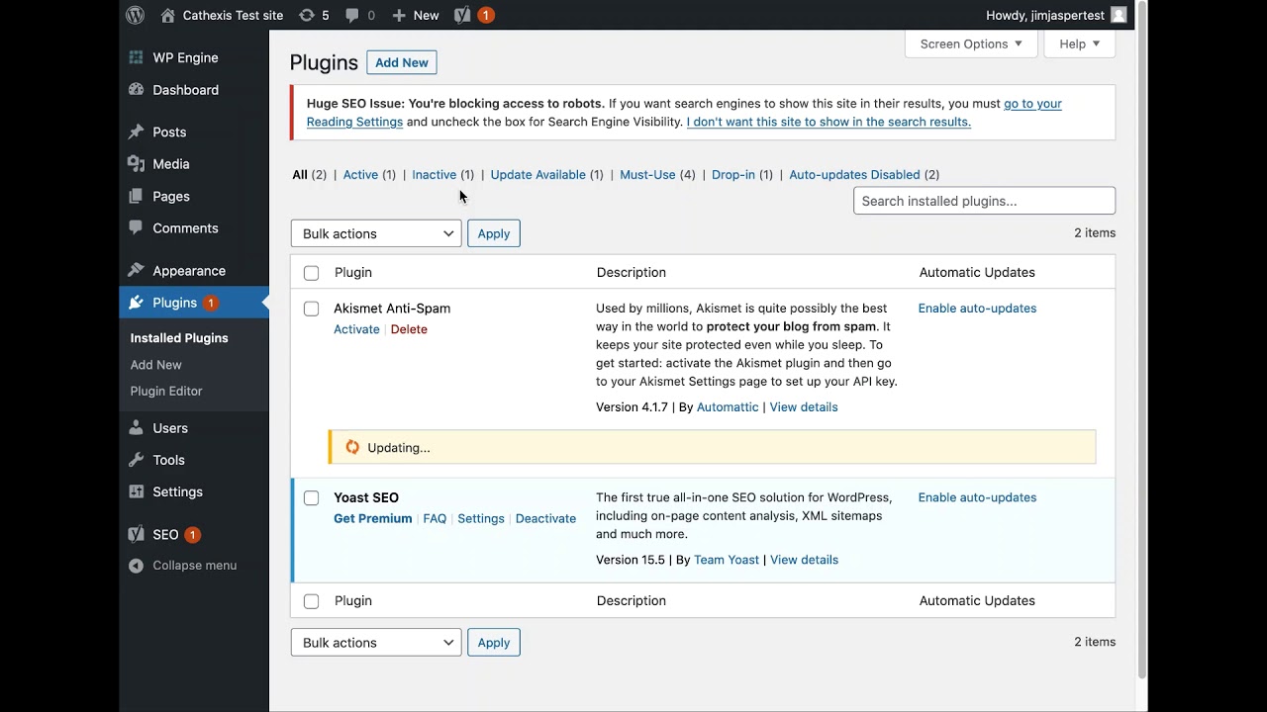This screenshot has height=712, width=1267.
Task: Check the Akismet Anti-Spam checkbox
Action: [311, 309]
